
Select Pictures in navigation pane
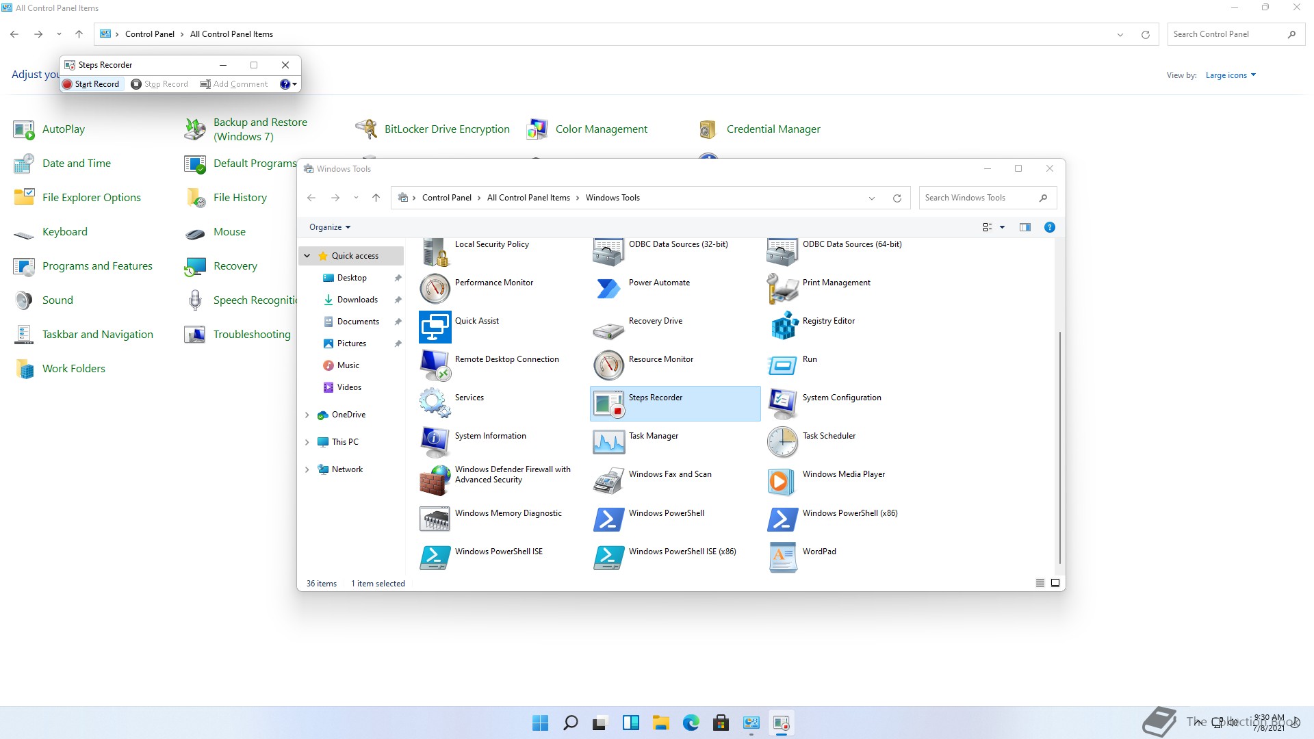point(351,343)
